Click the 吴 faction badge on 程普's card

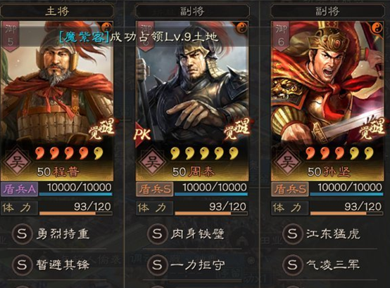tap(17, 162)
